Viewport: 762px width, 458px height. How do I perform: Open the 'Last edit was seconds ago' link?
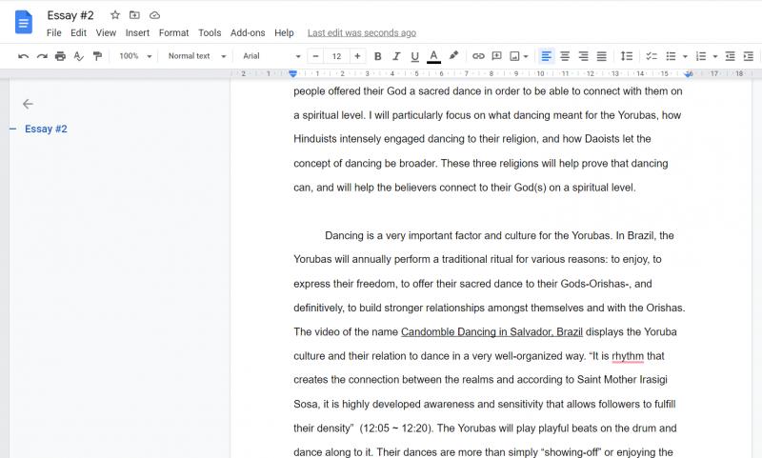pyautogui.click(x=362, y=33)
